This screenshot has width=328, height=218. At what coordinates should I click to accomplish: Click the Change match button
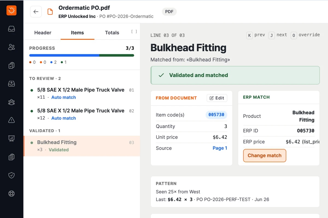tap(265, 156)
